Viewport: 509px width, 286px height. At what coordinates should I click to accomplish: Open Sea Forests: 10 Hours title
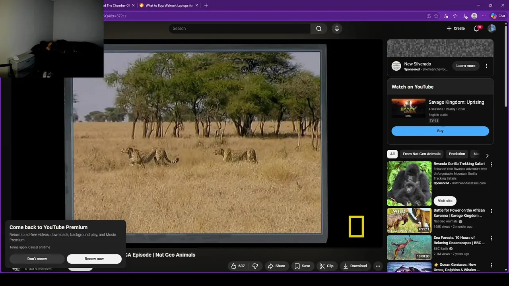(459, 240)
